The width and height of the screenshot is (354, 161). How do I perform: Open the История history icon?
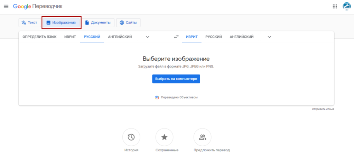(x=131, y=137)
